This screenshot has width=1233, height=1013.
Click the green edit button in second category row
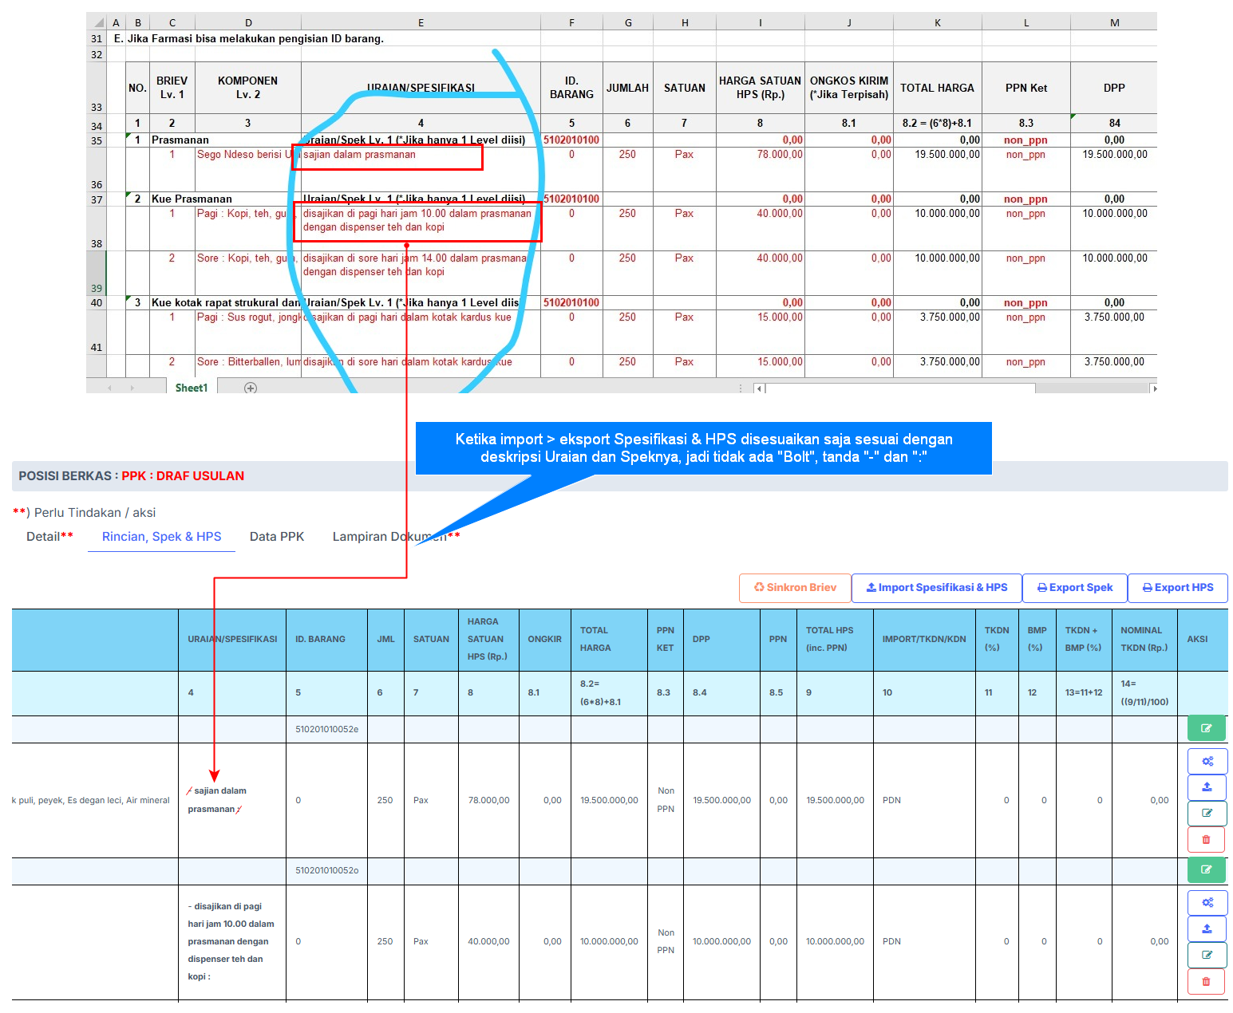tap(1206, 869)
